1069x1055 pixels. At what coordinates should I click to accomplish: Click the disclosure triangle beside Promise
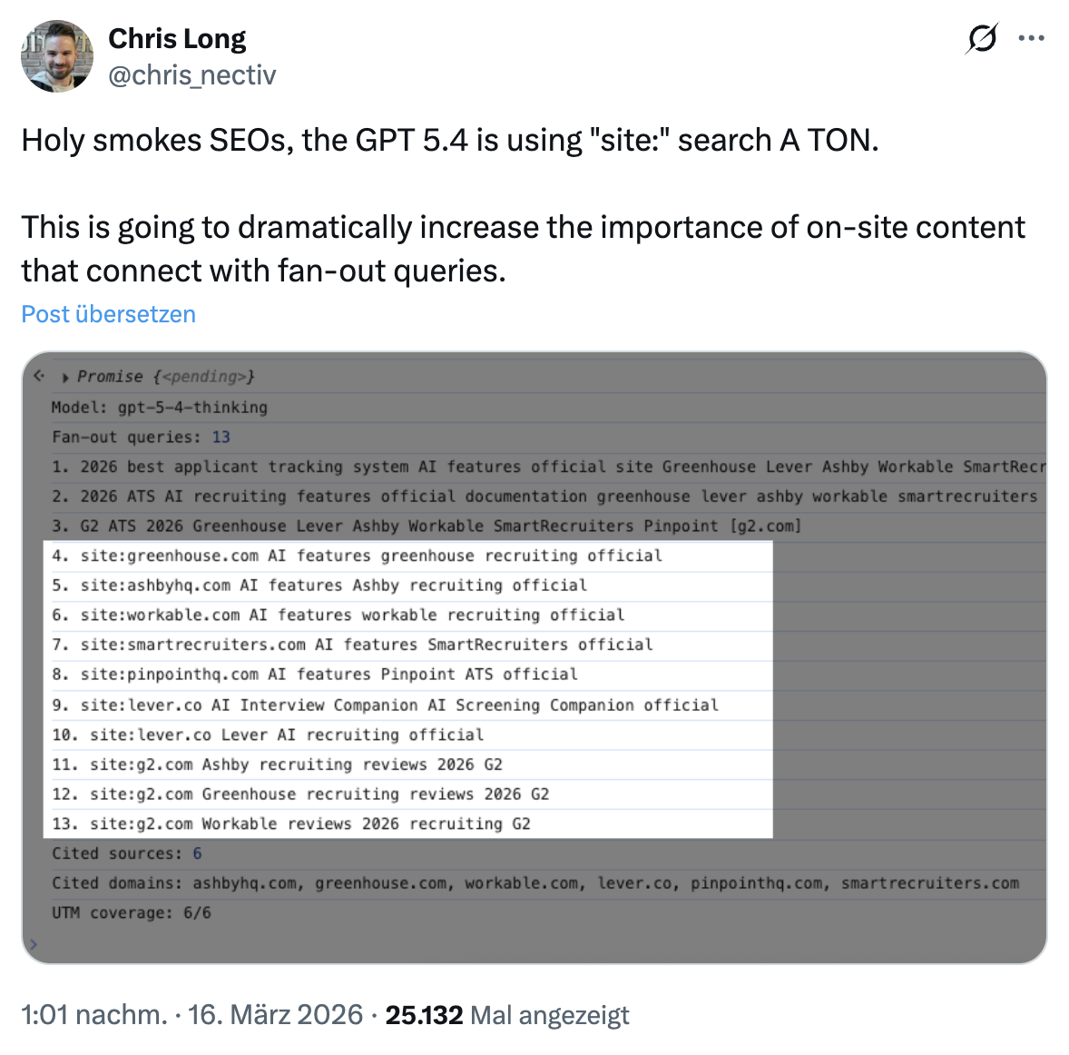[x=64, y=375]
